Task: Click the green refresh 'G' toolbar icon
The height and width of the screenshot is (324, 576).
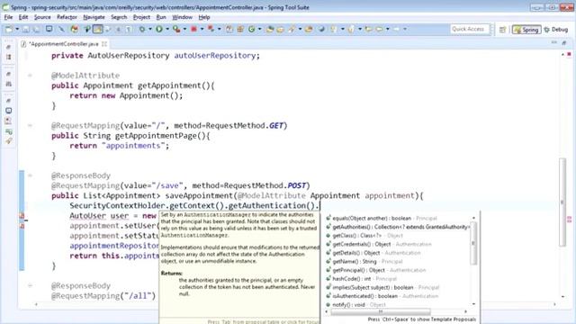Action: (252, 30)
